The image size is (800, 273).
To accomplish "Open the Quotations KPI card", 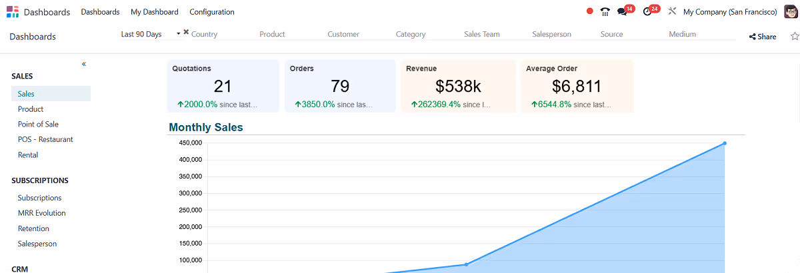I will [223, 87].
